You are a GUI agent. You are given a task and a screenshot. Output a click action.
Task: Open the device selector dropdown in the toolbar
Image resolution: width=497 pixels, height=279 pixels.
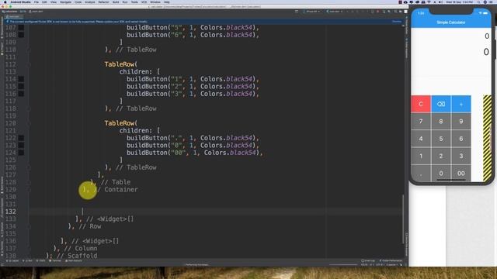[312, 12]
